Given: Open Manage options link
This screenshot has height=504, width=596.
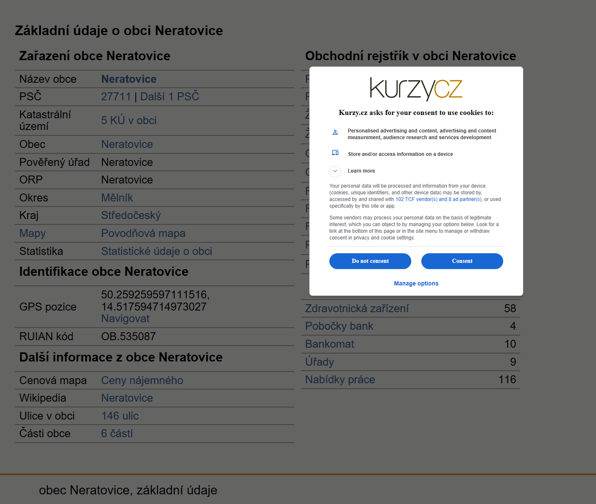Looking at the screenshot, I should click(x=416, y=283).
